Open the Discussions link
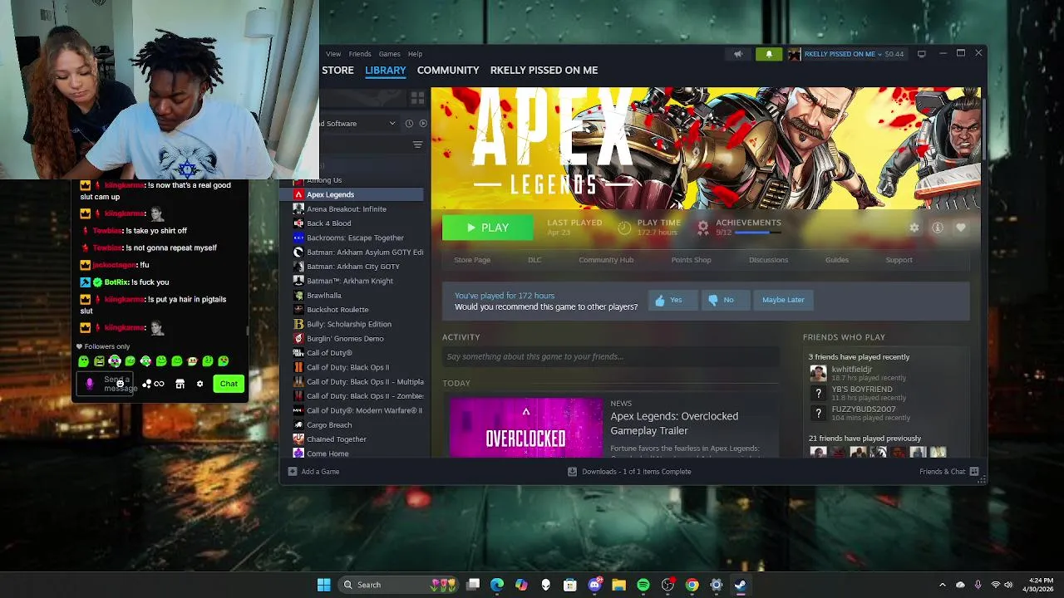Screen dimensions: 1064x598 point(768,260)
